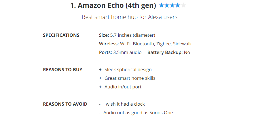Click the Battery Backup specification
The width and height of the screenshot is (256, 124).
coord(168,53)
